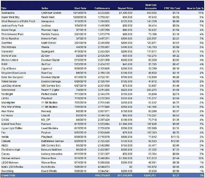The width and height of the screenshot is (205, 178).
Task: Click the Double Damage seller cell
Action: point(51,81)
